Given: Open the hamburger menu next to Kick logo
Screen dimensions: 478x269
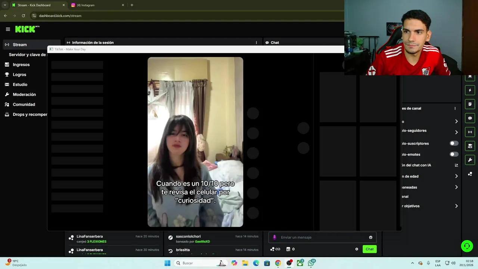Looking at the screenshot, I should (8, 29).
